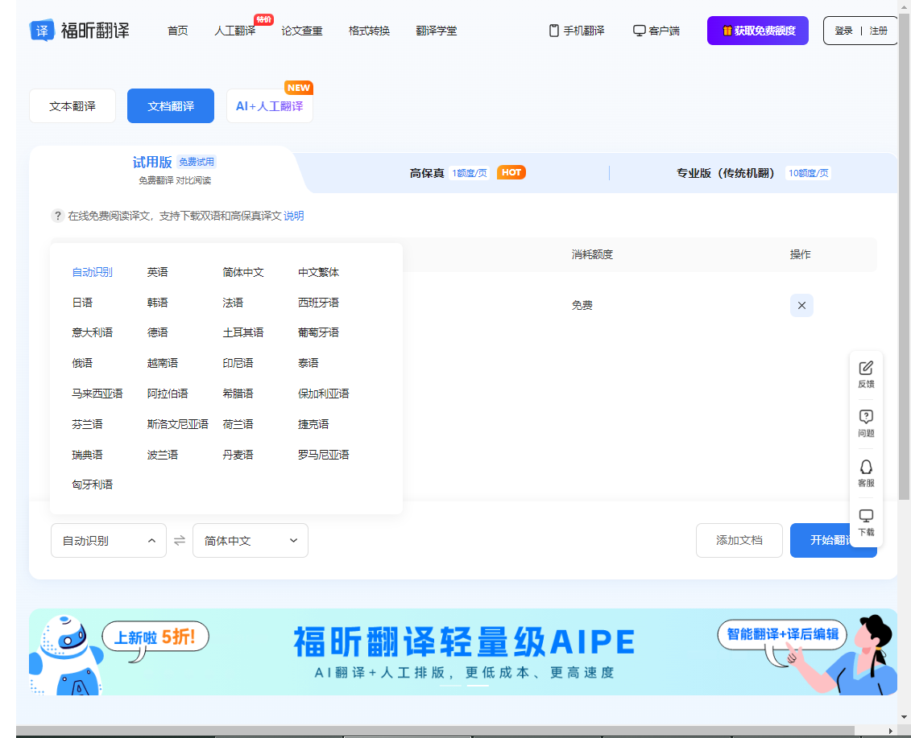Choose 保加利亚语 from the language list
This screenshot has height=738, width=911.
click(324, 394)
